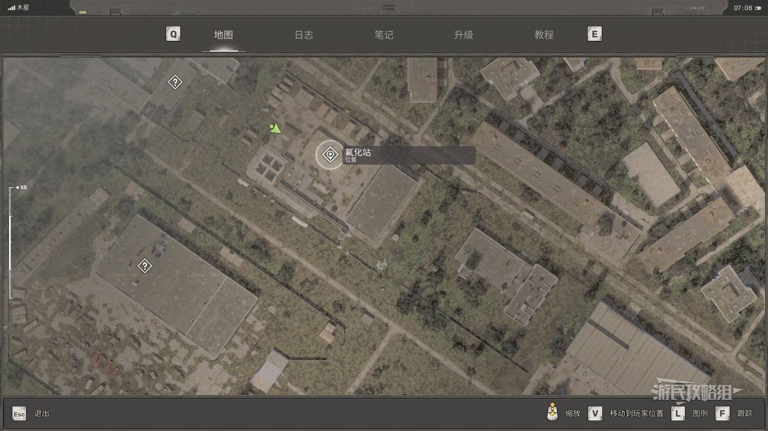This screenshot has width=768, height=431.
Task: Click 移动到玩家位置
Action: 637,413
